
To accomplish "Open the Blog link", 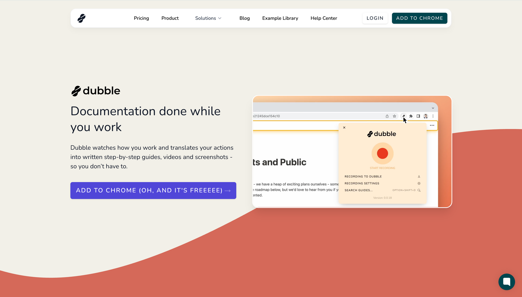I will 245,18.
